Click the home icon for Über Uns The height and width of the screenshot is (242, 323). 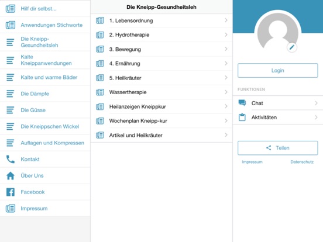click(11, 175)
